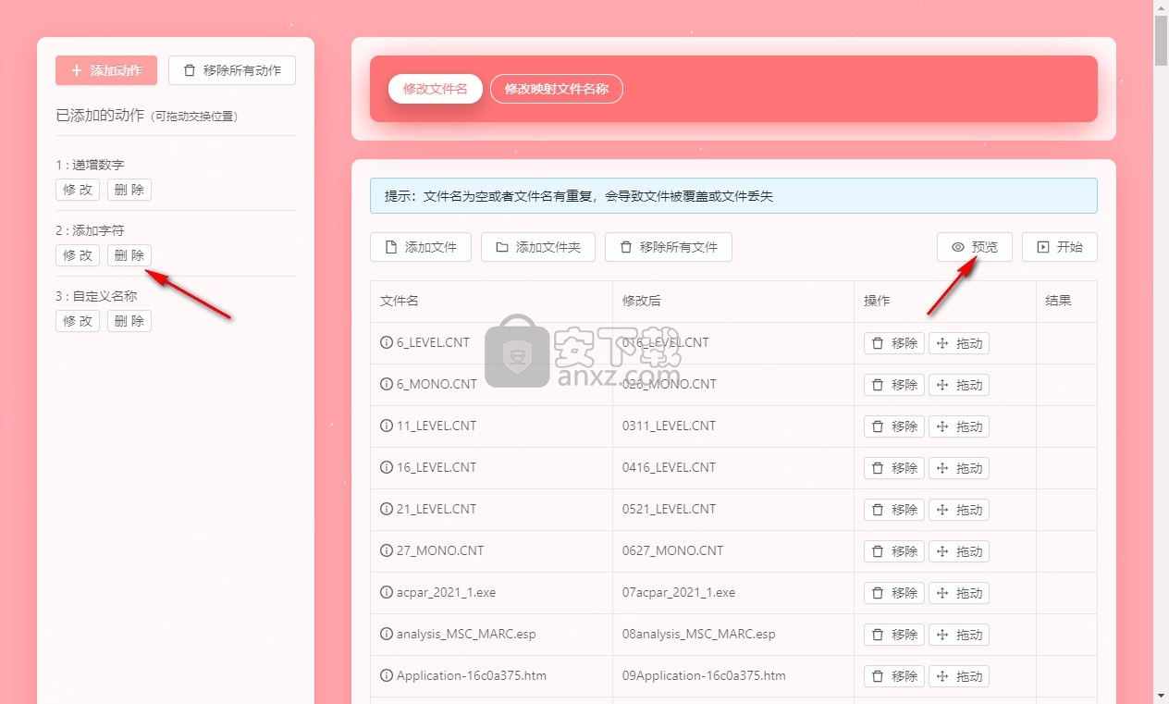Click 拖动 handle for Application-16c0a375.htm
This screenshot has height=704, width=1169.
pyautogui.click(x=959, y=676)
